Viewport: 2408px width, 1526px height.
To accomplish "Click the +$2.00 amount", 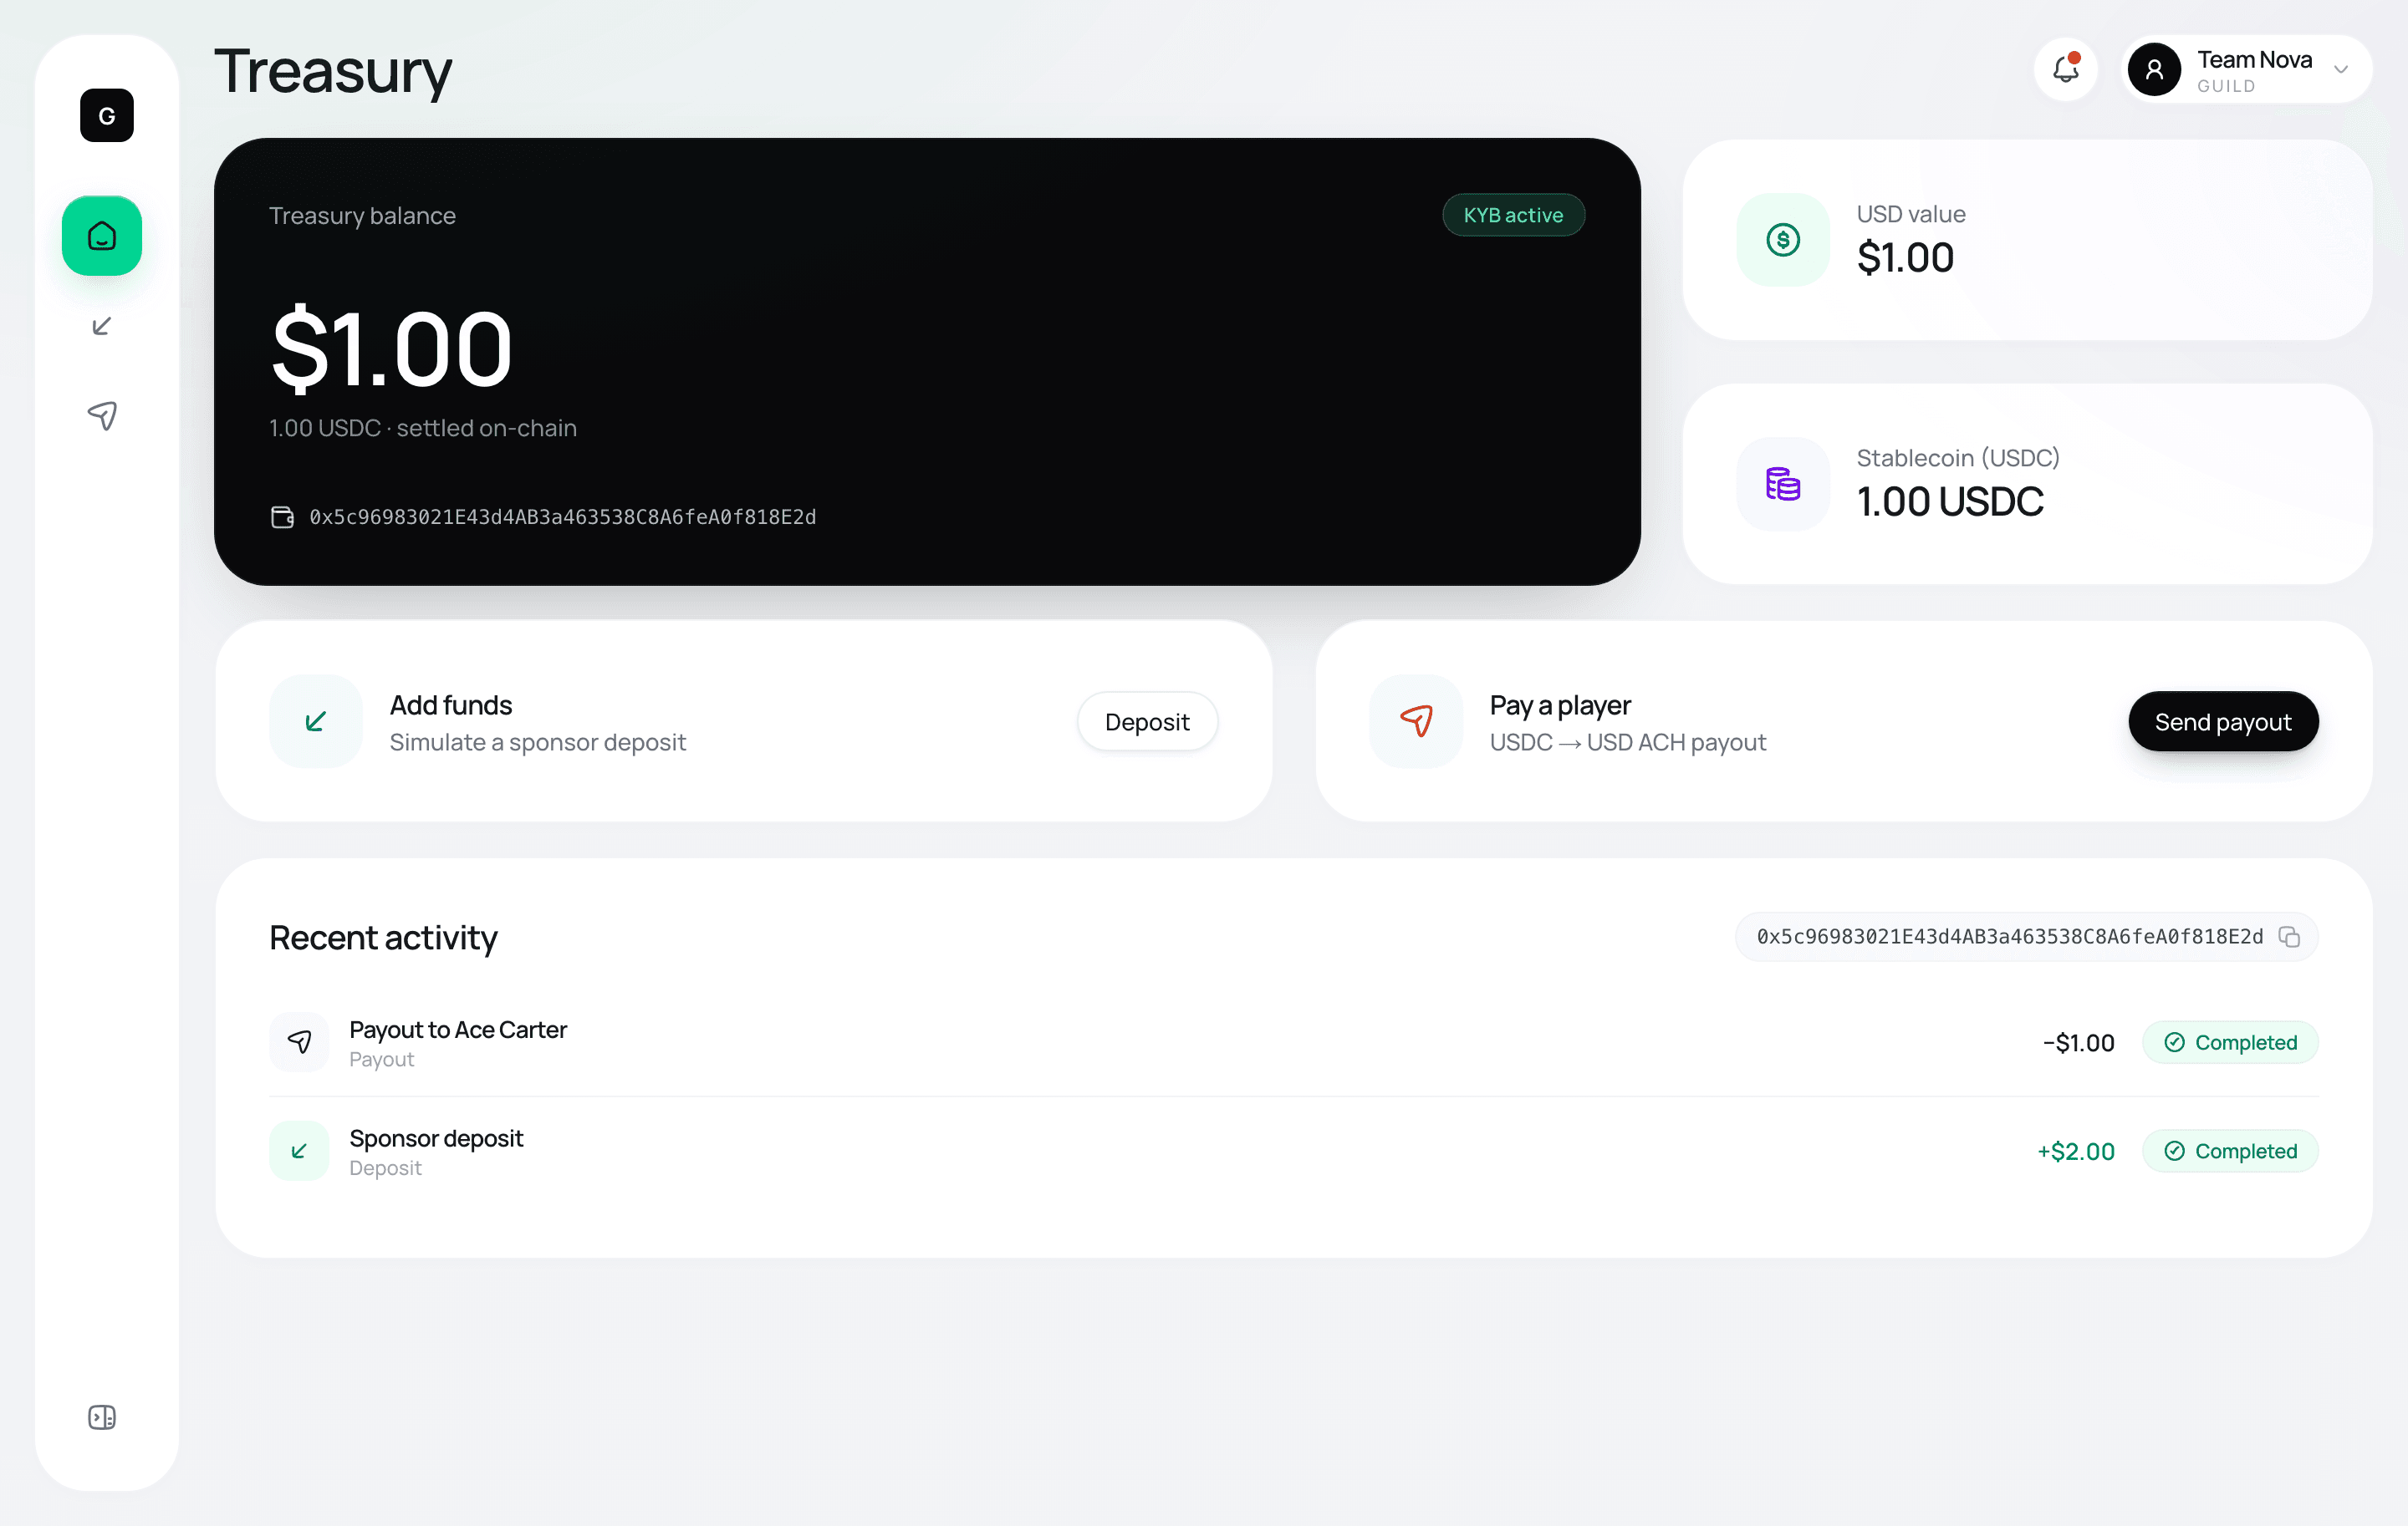I will (2076, 1152).
